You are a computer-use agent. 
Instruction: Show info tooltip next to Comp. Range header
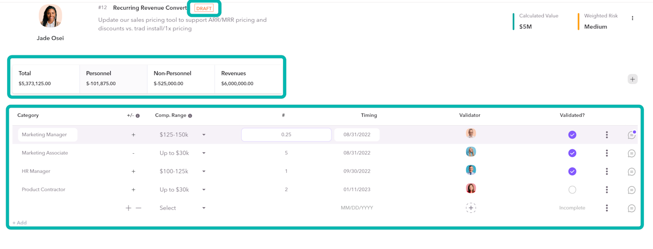pos(190,116)
